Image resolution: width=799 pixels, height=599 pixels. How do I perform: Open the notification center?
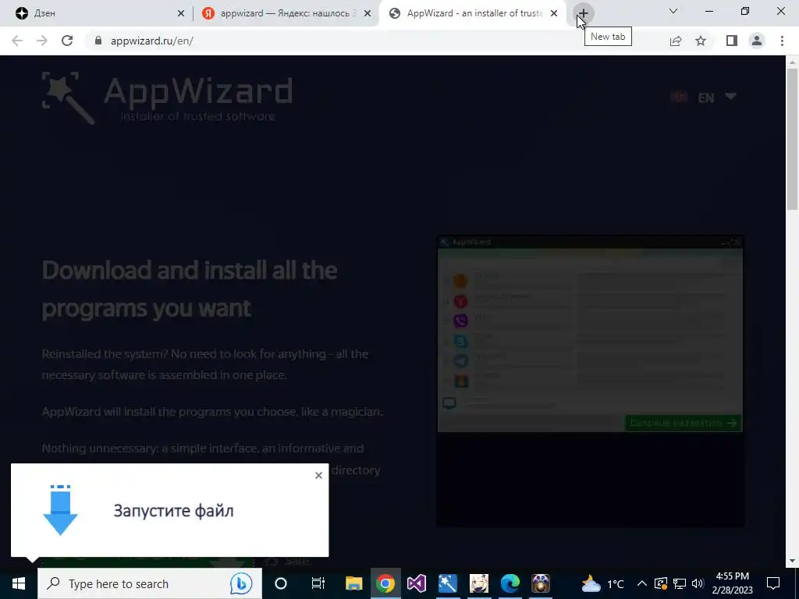(773, 583)
